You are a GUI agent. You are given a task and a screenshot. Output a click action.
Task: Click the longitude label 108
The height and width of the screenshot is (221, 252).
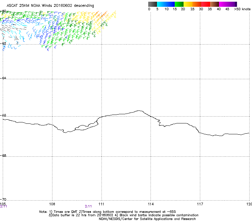tap(52, 204)
